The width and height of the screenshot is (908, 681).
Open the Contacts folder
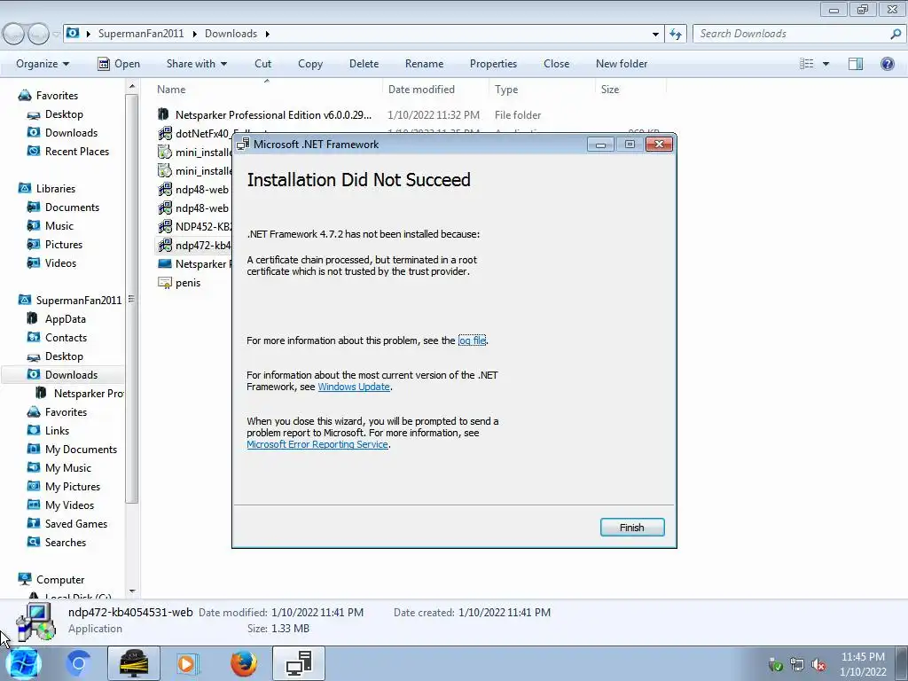pyautogui.click(x=66, y=338)
